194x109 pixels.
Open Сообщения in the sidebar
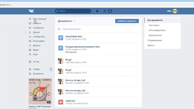[38, 28]
